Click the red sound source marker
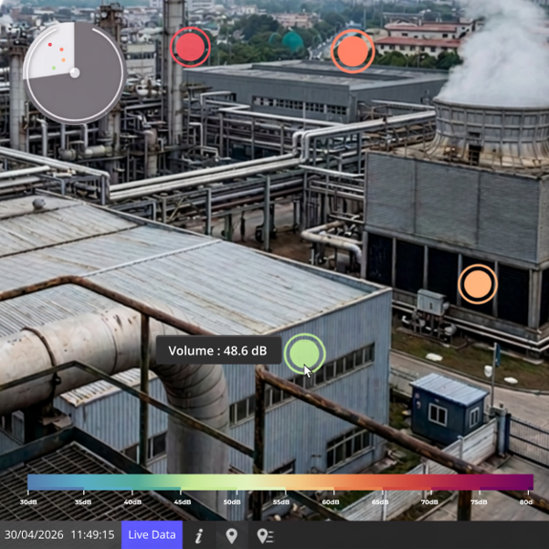This screenshot has width=549, height=549. click(x=190, y=47)
